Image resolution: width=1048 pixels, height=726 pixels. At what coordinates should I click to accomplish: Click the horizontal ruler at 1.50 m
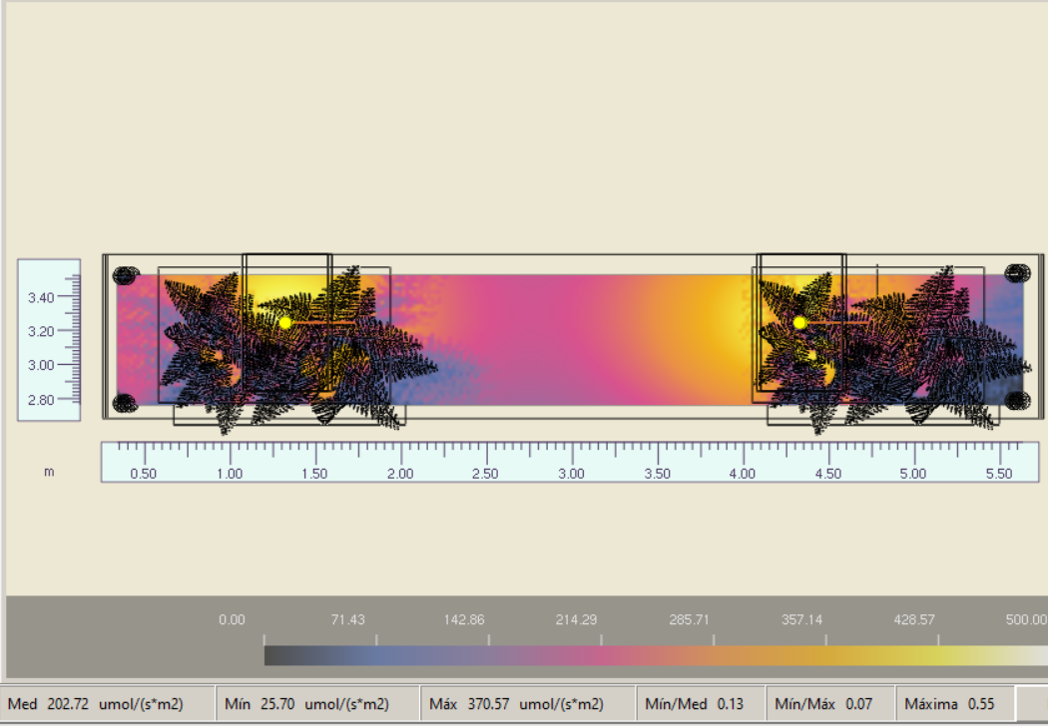tap(314, 463)
